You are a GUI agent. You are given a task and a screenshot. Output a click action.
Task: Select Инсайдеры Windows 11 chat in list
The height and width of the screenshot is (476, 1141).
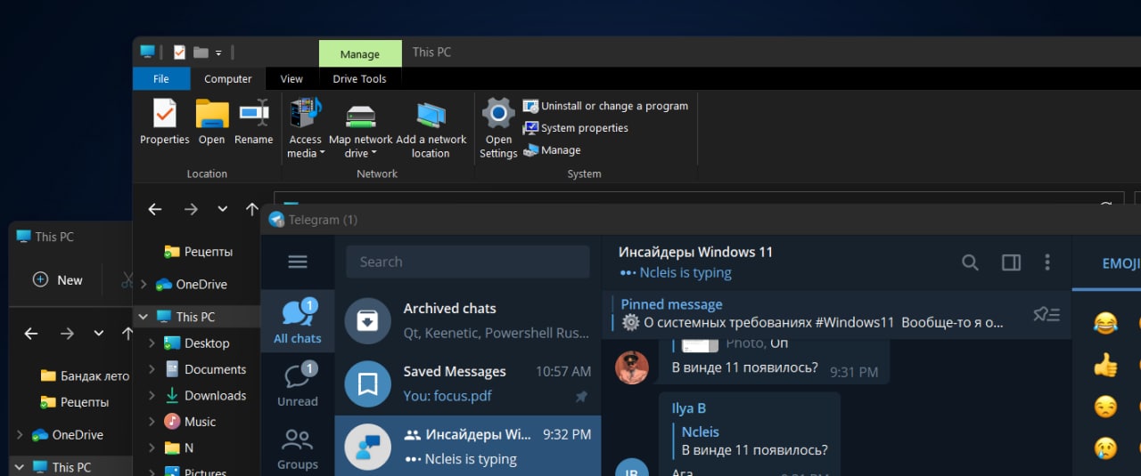pyautogui.click(x=468, y=447)
